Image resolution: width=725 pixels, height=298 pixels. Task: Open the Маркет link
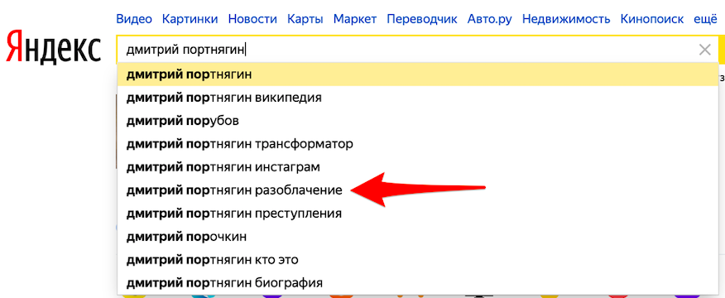tap(355, 19)
